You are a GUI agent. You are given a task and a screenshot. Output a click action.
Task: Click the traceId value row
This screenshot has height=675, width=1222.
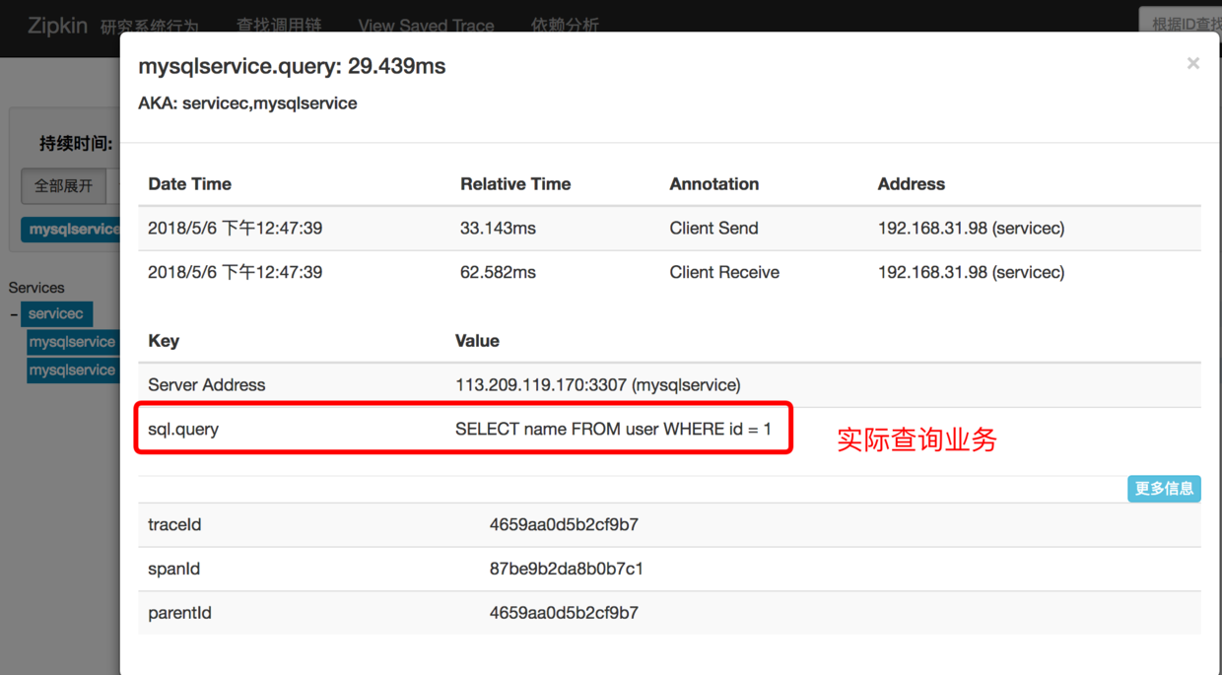pyautogui.click(x=669, y=525)
